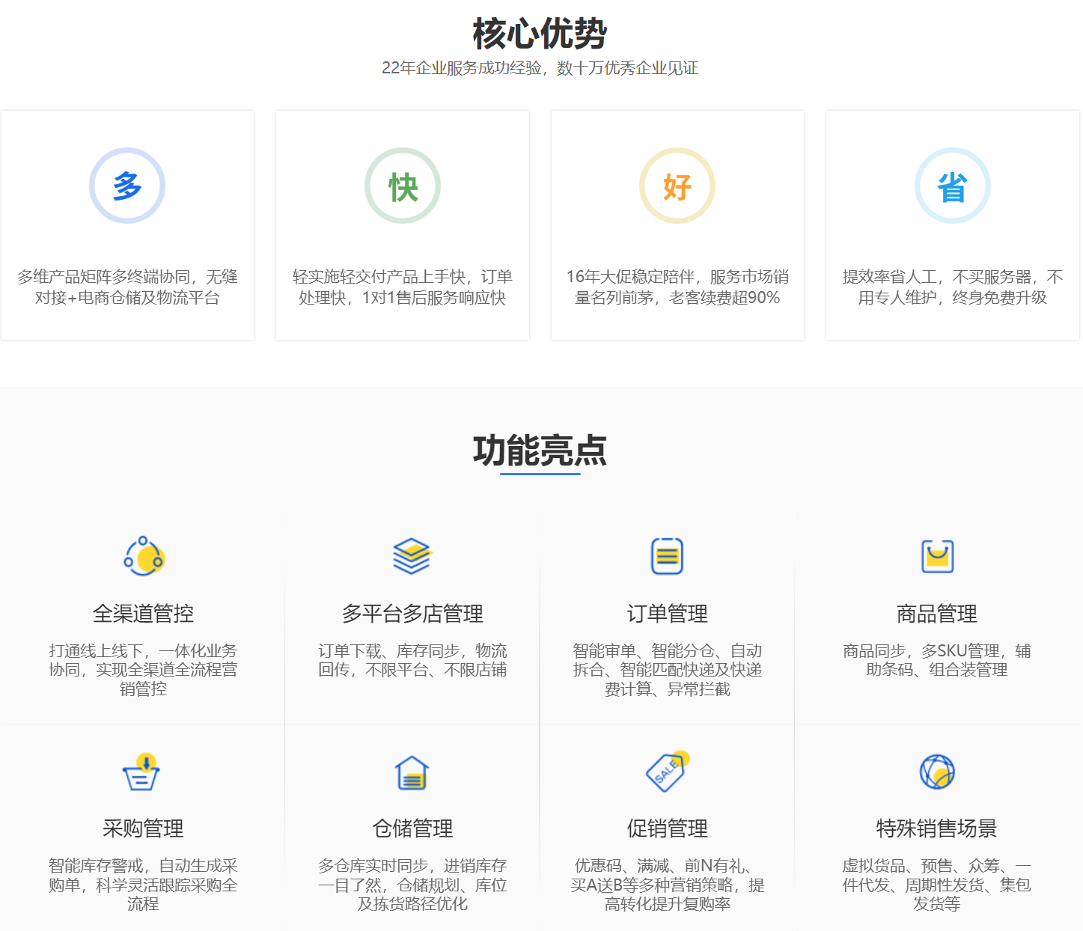Click the 订单管理 clipboard icon
Viewport: 1083px width, 931px height.
point(668,555)
